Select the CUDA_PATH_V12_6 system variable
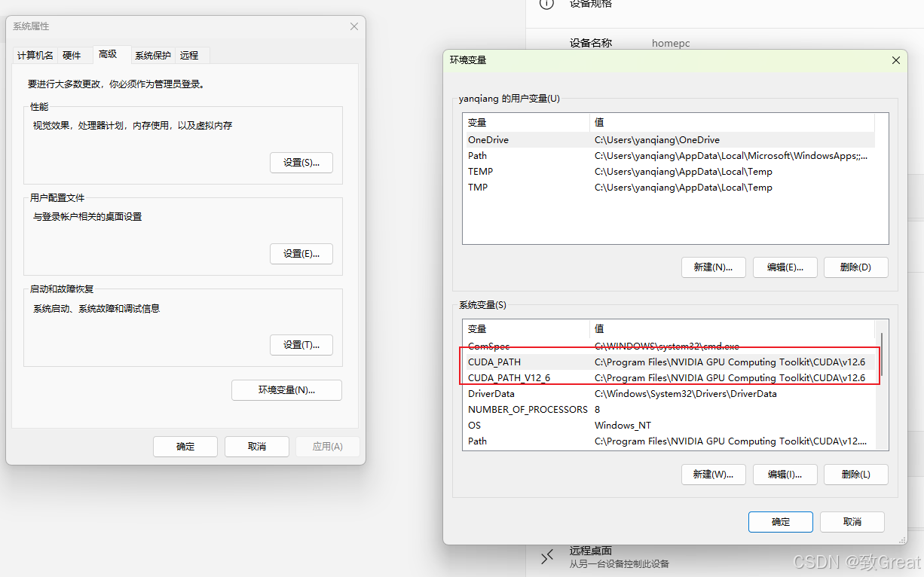This screenshot has width=924, height=577. (669, 378)
